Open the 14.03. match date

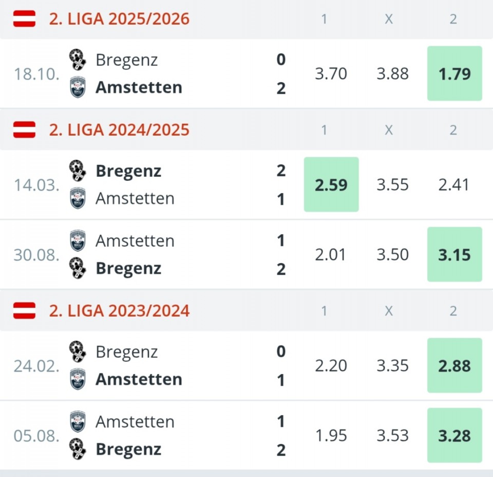point(36,185)
